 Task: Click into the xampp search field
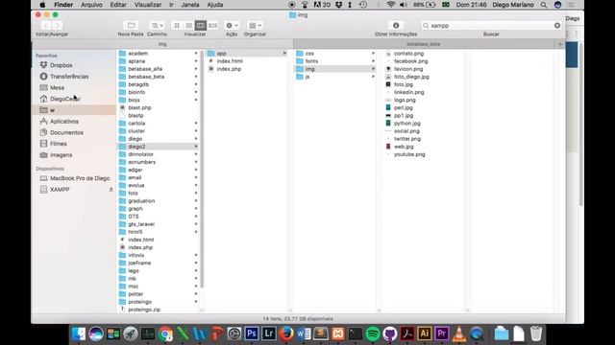pyautogui.click(x=490, y=26)
